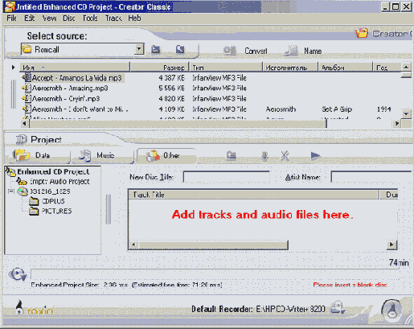
Task: Click the browse folder icon in source bar
Action: 180,49
